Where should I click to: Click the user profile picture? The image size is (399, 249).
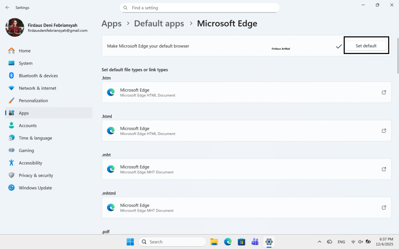[x=15, y=28]
